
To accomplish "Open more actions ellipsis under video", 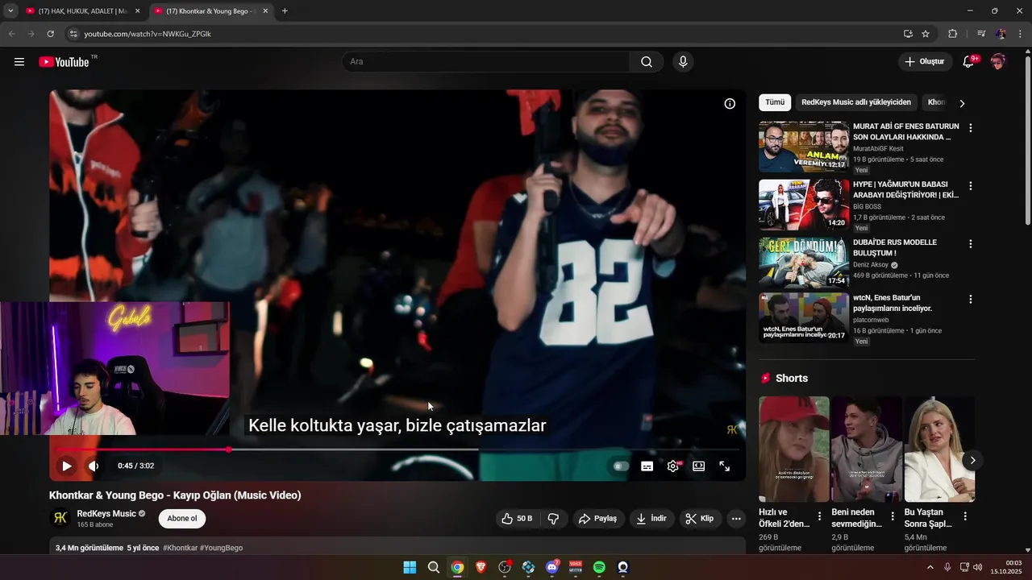I will (736, 519).
